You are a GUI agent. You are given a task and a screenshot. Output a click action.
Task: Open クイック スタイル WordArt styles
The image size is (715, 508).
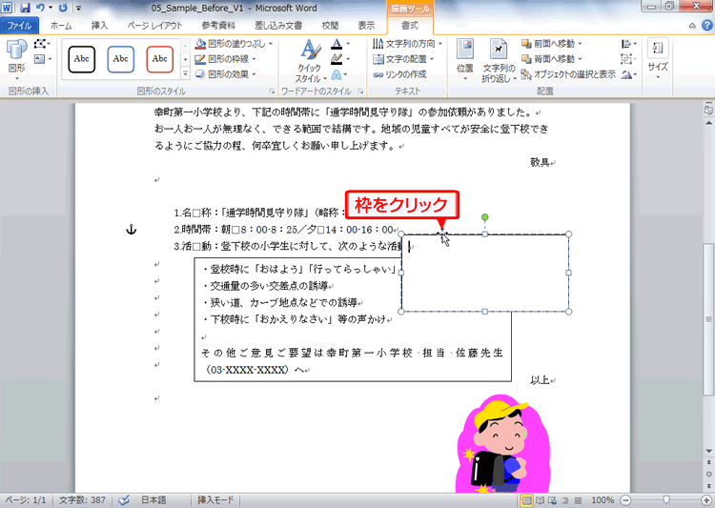(x=310, y=61)
